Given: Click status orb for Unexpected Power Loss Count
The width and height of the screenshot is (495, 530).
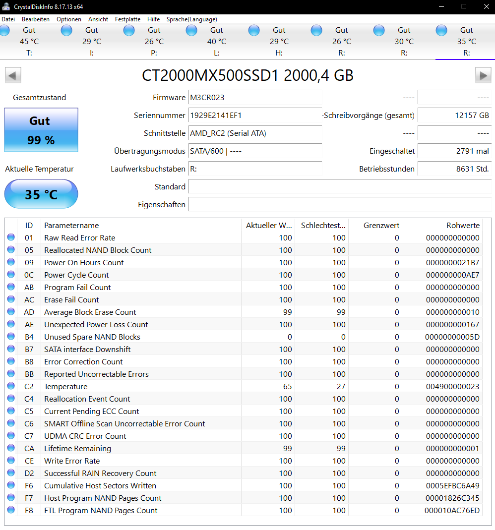Looking at the screenshot, I should (11, 324).
